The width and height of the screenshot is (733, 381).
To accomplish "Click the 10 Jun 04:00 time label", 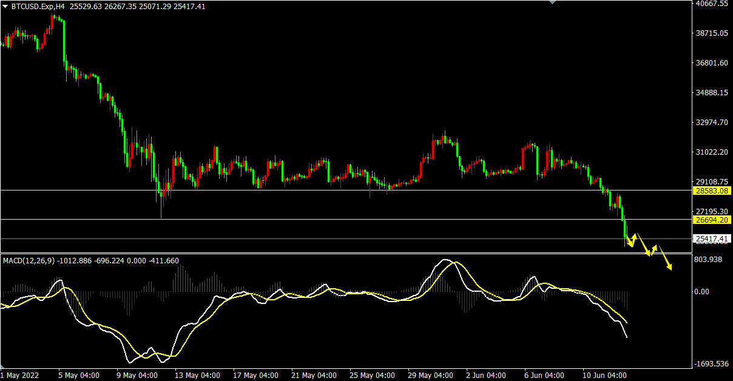I will (x=605, y=376).
